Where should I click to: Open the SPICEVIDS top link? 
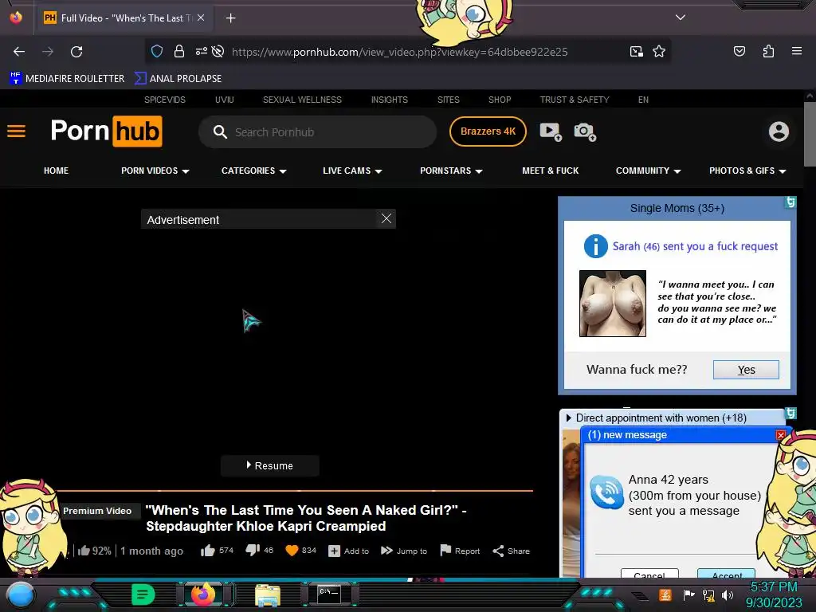pos(165,100)
